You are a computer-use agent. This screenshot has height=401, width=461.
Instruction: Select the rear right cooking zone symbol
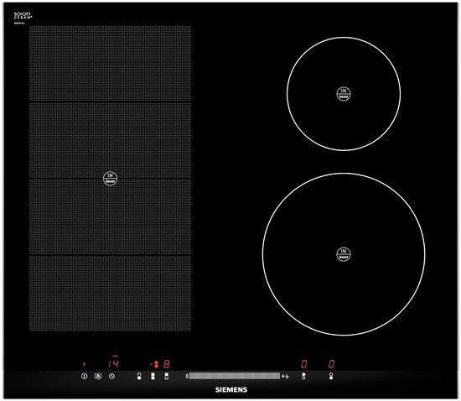pos(303,376)
